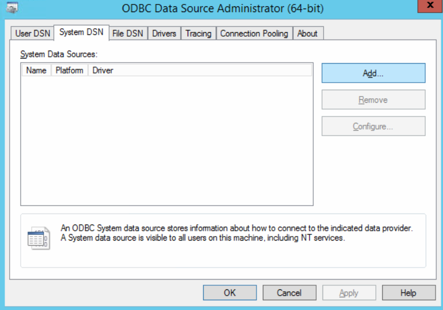443x310 pixels.
Task: Open Help for ODBC Administrator
Action: click(x=409, y=292)
